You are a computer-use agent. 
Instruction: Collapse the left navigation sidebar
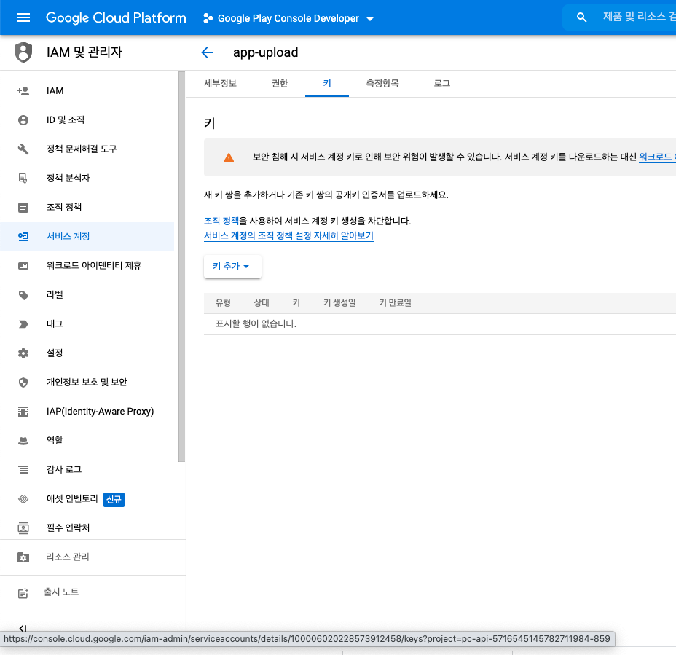[23, 628]
